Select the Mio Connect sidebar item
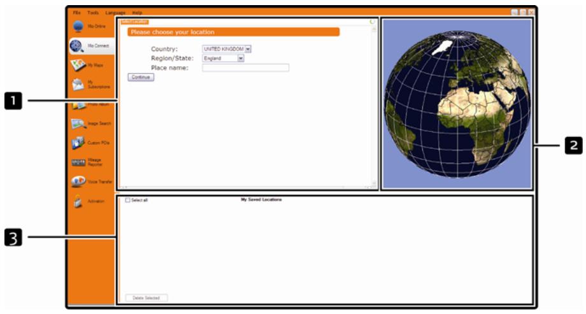 (x=91, y=46)
